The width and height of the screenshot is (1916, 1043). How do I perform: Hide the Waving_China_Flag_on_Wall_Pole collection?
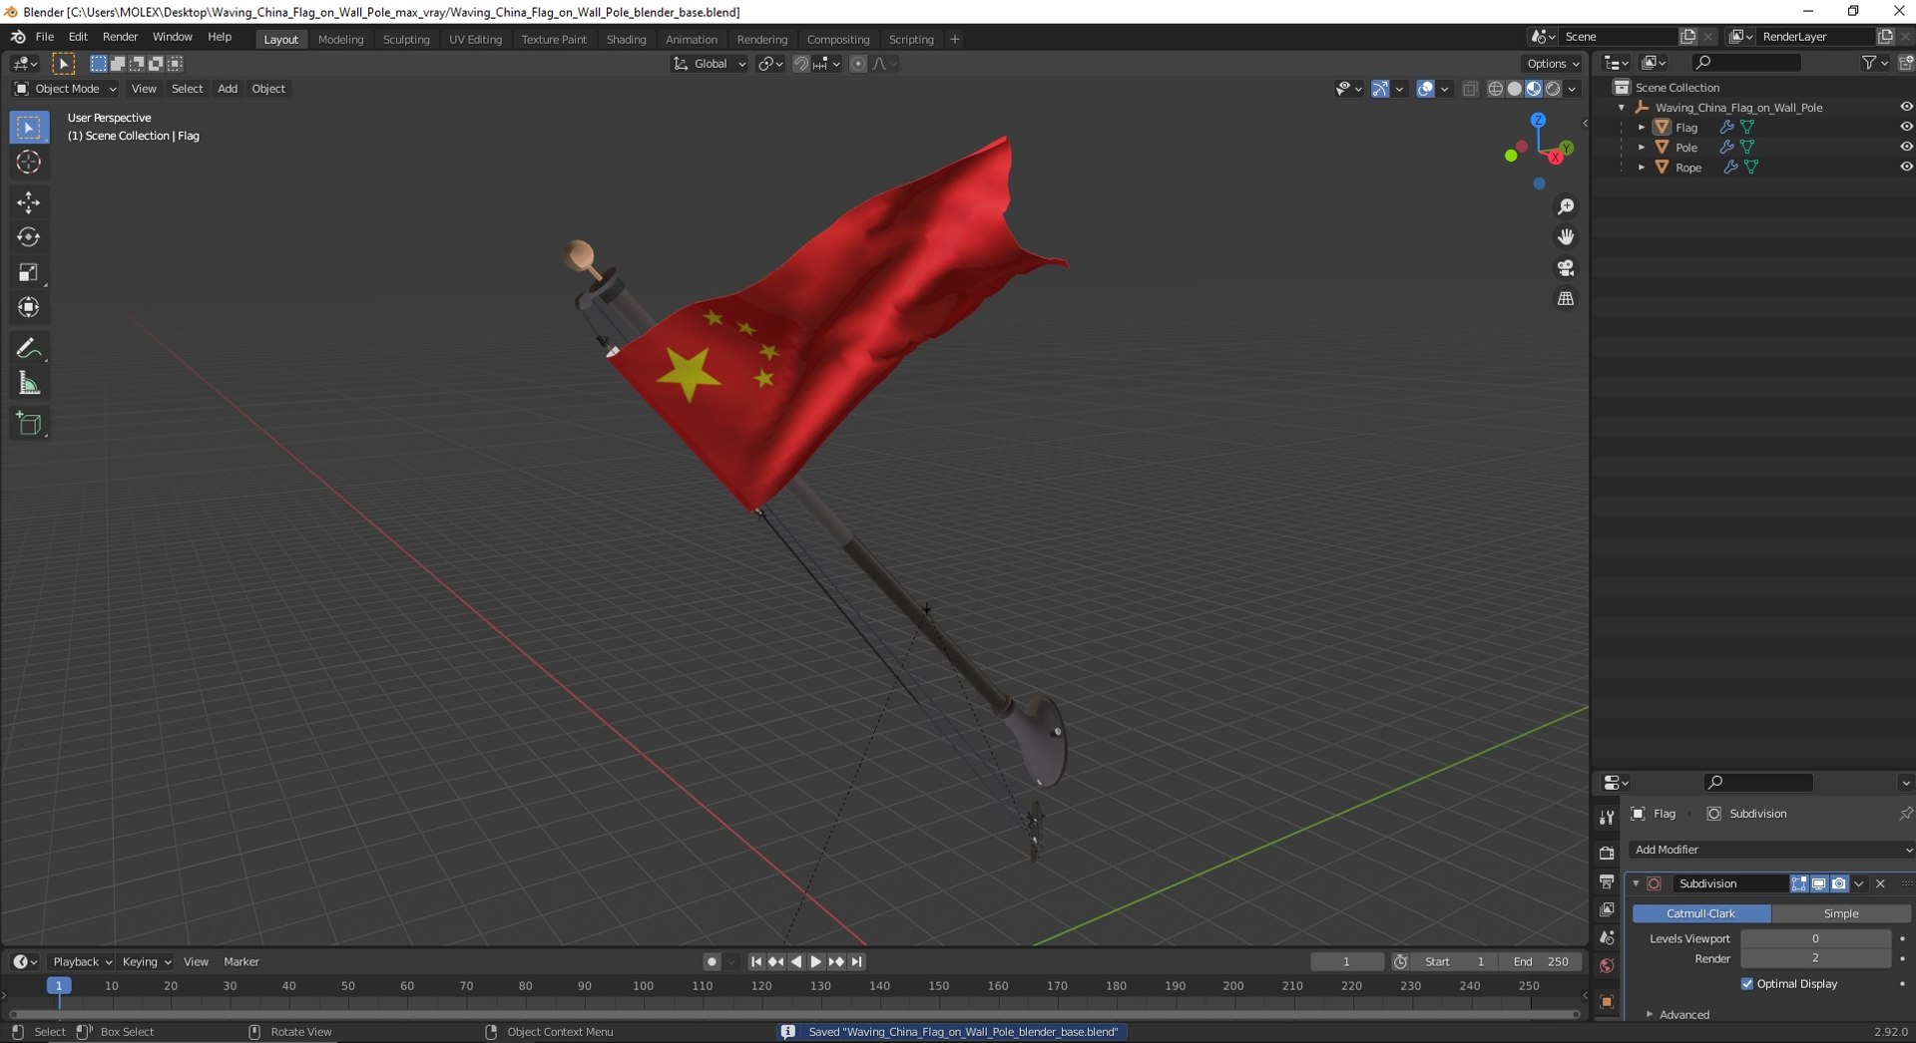pyautogui.click(x=1905, y=107)
